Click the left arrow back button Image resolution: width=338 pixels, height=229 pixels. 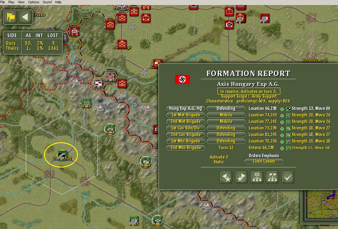(x=25, y=17)
